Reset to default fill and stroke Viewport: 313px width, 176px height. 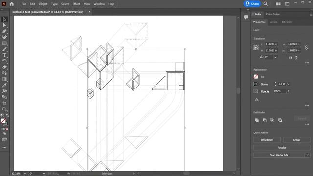[x=2, y=115]
